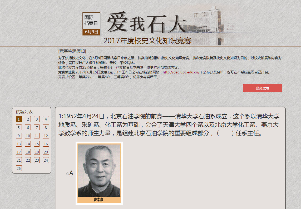Go to question 1 in list
The width and height of the screenshot is (301, 209).
click(x=19, y=119)
